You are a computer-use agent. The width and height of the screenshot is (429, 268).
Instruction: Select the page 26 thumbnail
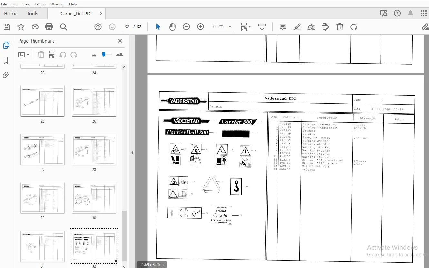pos(94,101)
